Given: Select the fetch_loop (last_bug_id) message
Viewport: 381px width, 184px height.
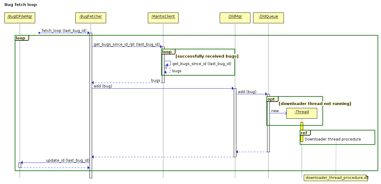Looking at the screenshot, I should coord(64,30).
